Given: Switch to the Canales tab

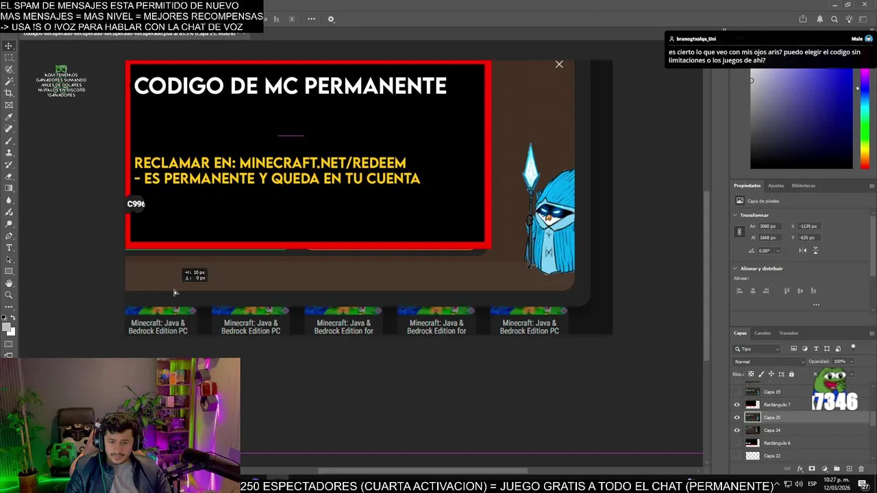Looking at the screenshot, I should point(763,333).
